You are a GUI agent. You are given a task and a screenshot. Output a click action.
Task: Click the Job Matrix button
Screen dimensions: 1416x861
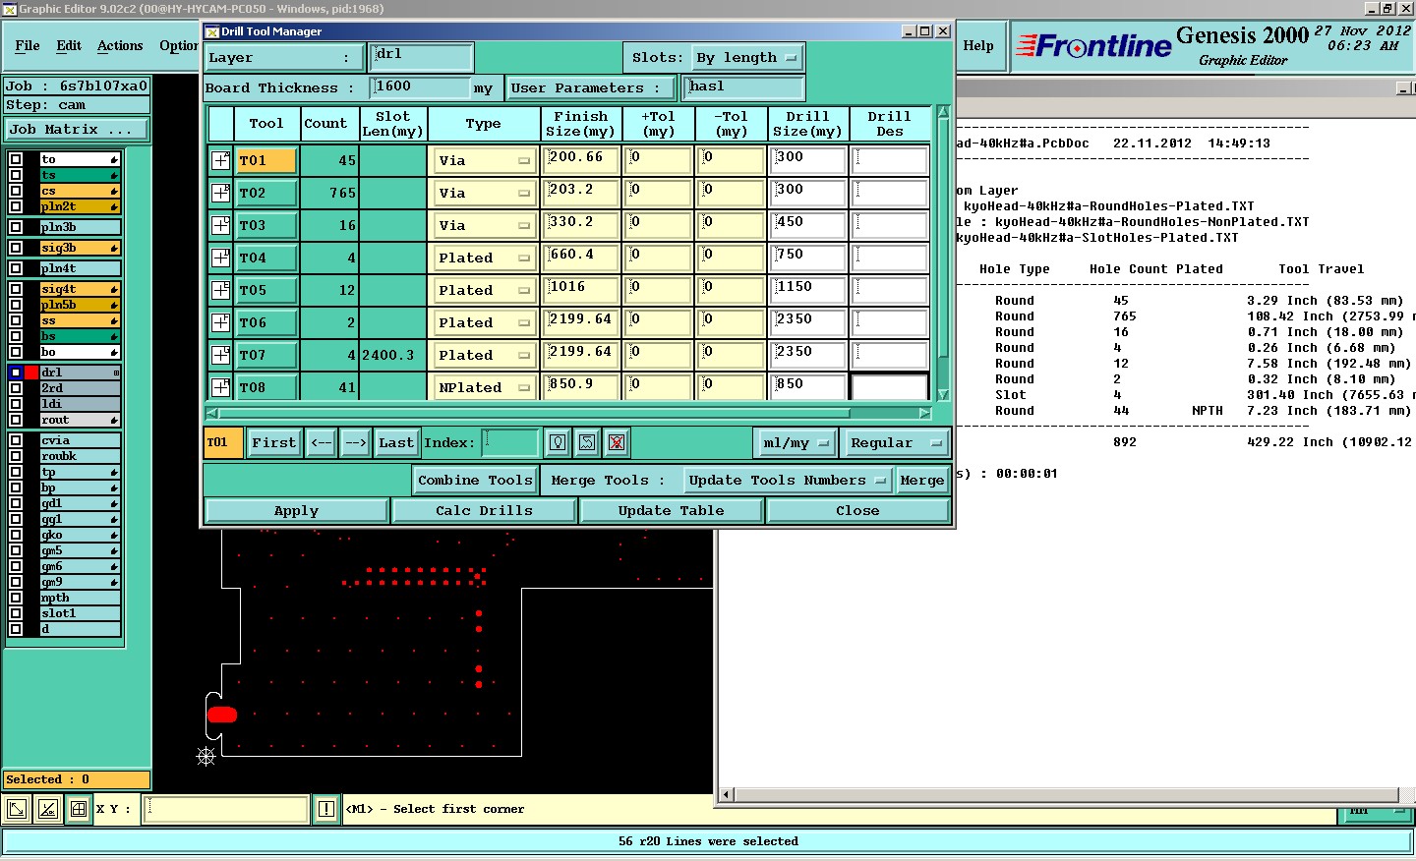tap(77, 129)
